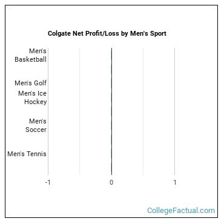Viewport: 224px width, 224px height.
Task: Click the Men's Ice Hockey label
Action: (x=33, y=97)
